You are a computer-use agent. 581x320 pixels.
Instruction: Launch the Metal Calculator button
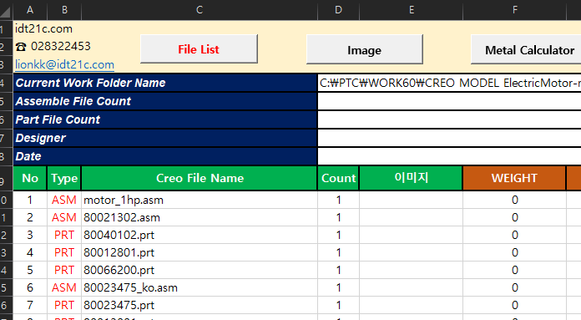pos(526,49)
